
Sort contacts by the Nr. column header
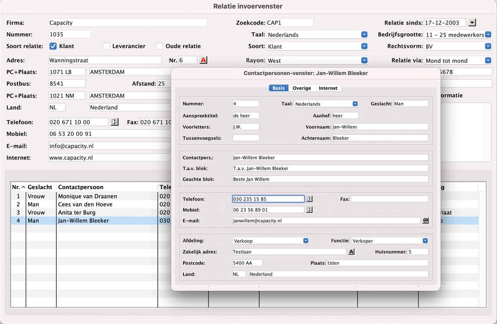coord(18,187)
